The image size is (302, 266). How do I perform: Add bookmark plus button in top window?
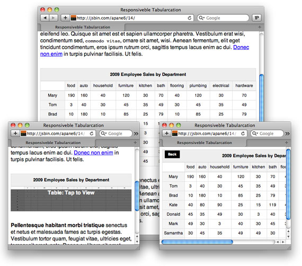[x=65, y=18]
